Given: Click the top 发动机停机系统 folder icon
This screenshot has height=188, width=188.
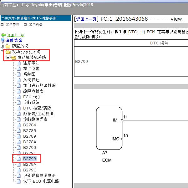Looking at the screenshot, I should tap(8, 52).
